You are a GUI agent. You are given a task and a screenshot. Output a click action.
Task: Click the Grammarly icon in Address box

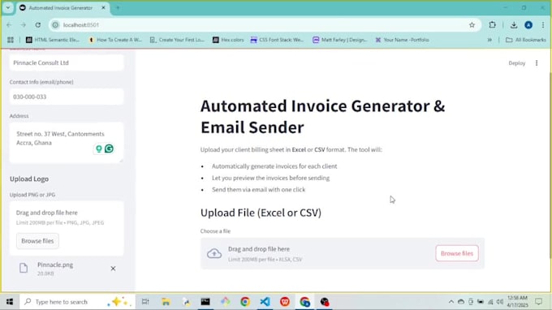coord(109,149)
